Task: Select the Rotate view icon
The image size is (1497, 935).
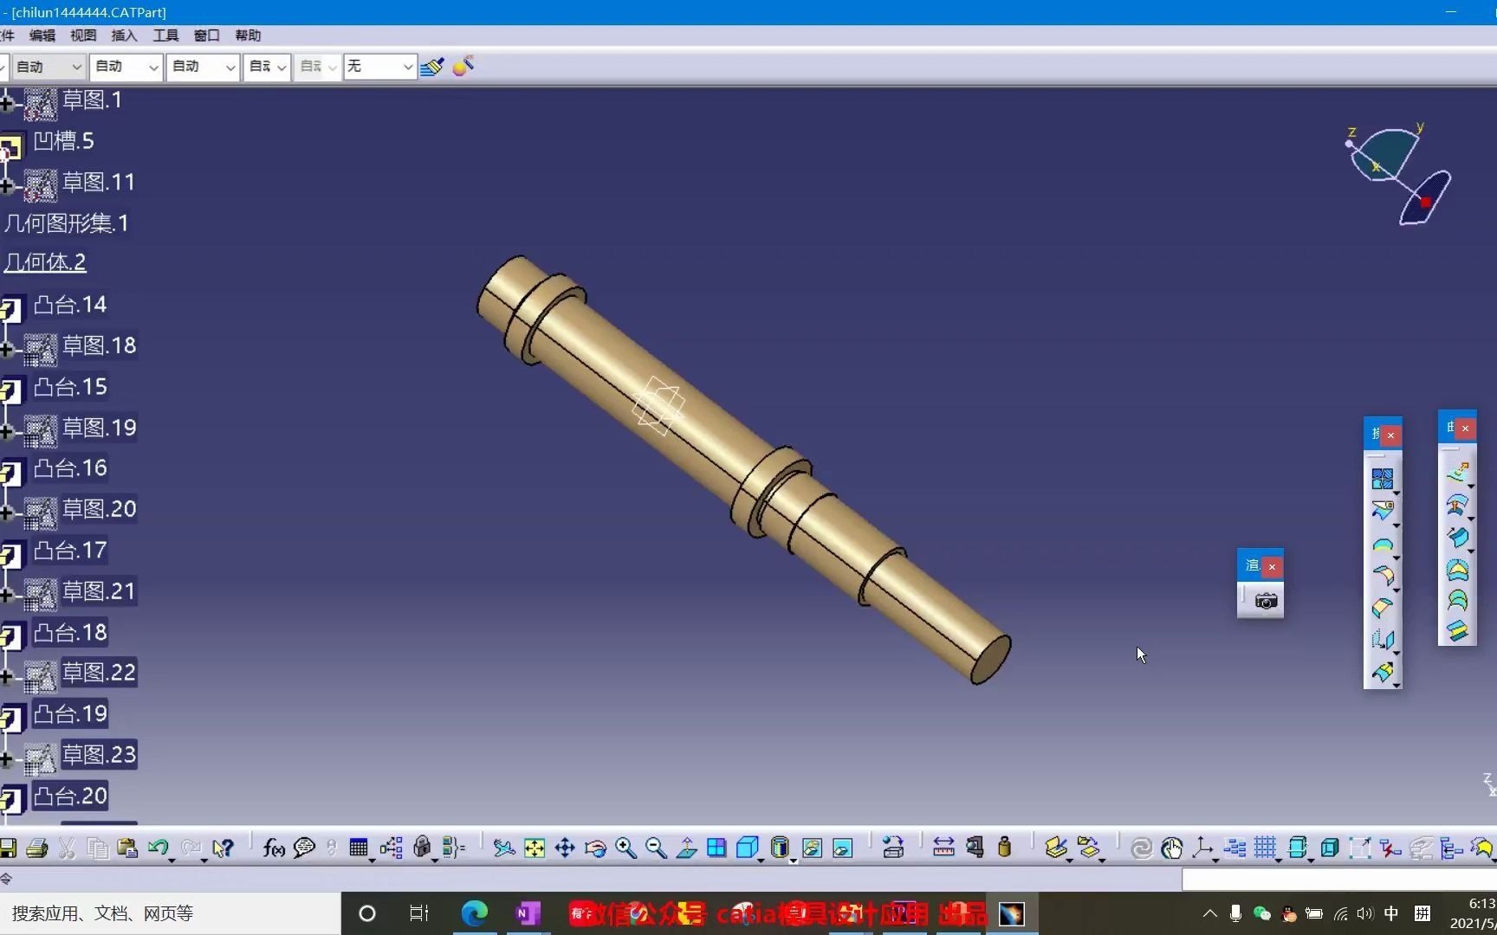Action: (595, 848)
